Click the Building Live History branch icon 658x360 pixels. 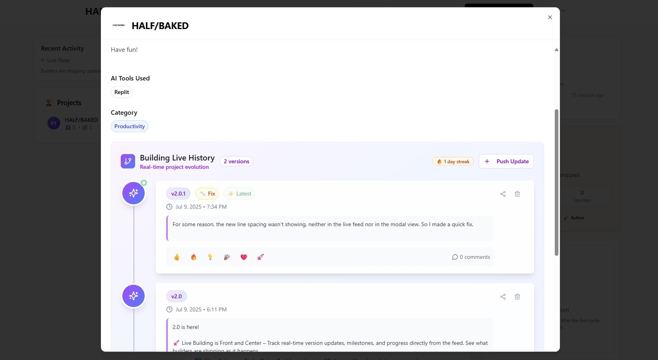[x=128, y=161]
